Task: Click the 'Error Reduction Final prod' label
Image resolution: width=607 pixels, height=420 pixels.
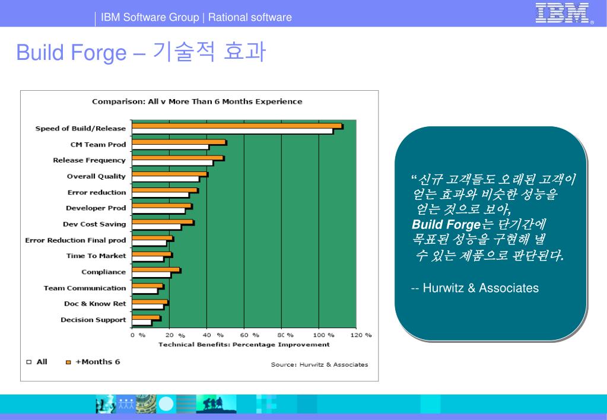Action: pos(75,240)
